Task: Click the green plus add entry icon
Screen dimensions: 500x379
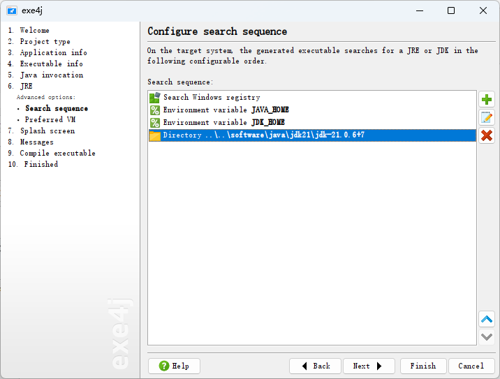Action: [487, 99]
